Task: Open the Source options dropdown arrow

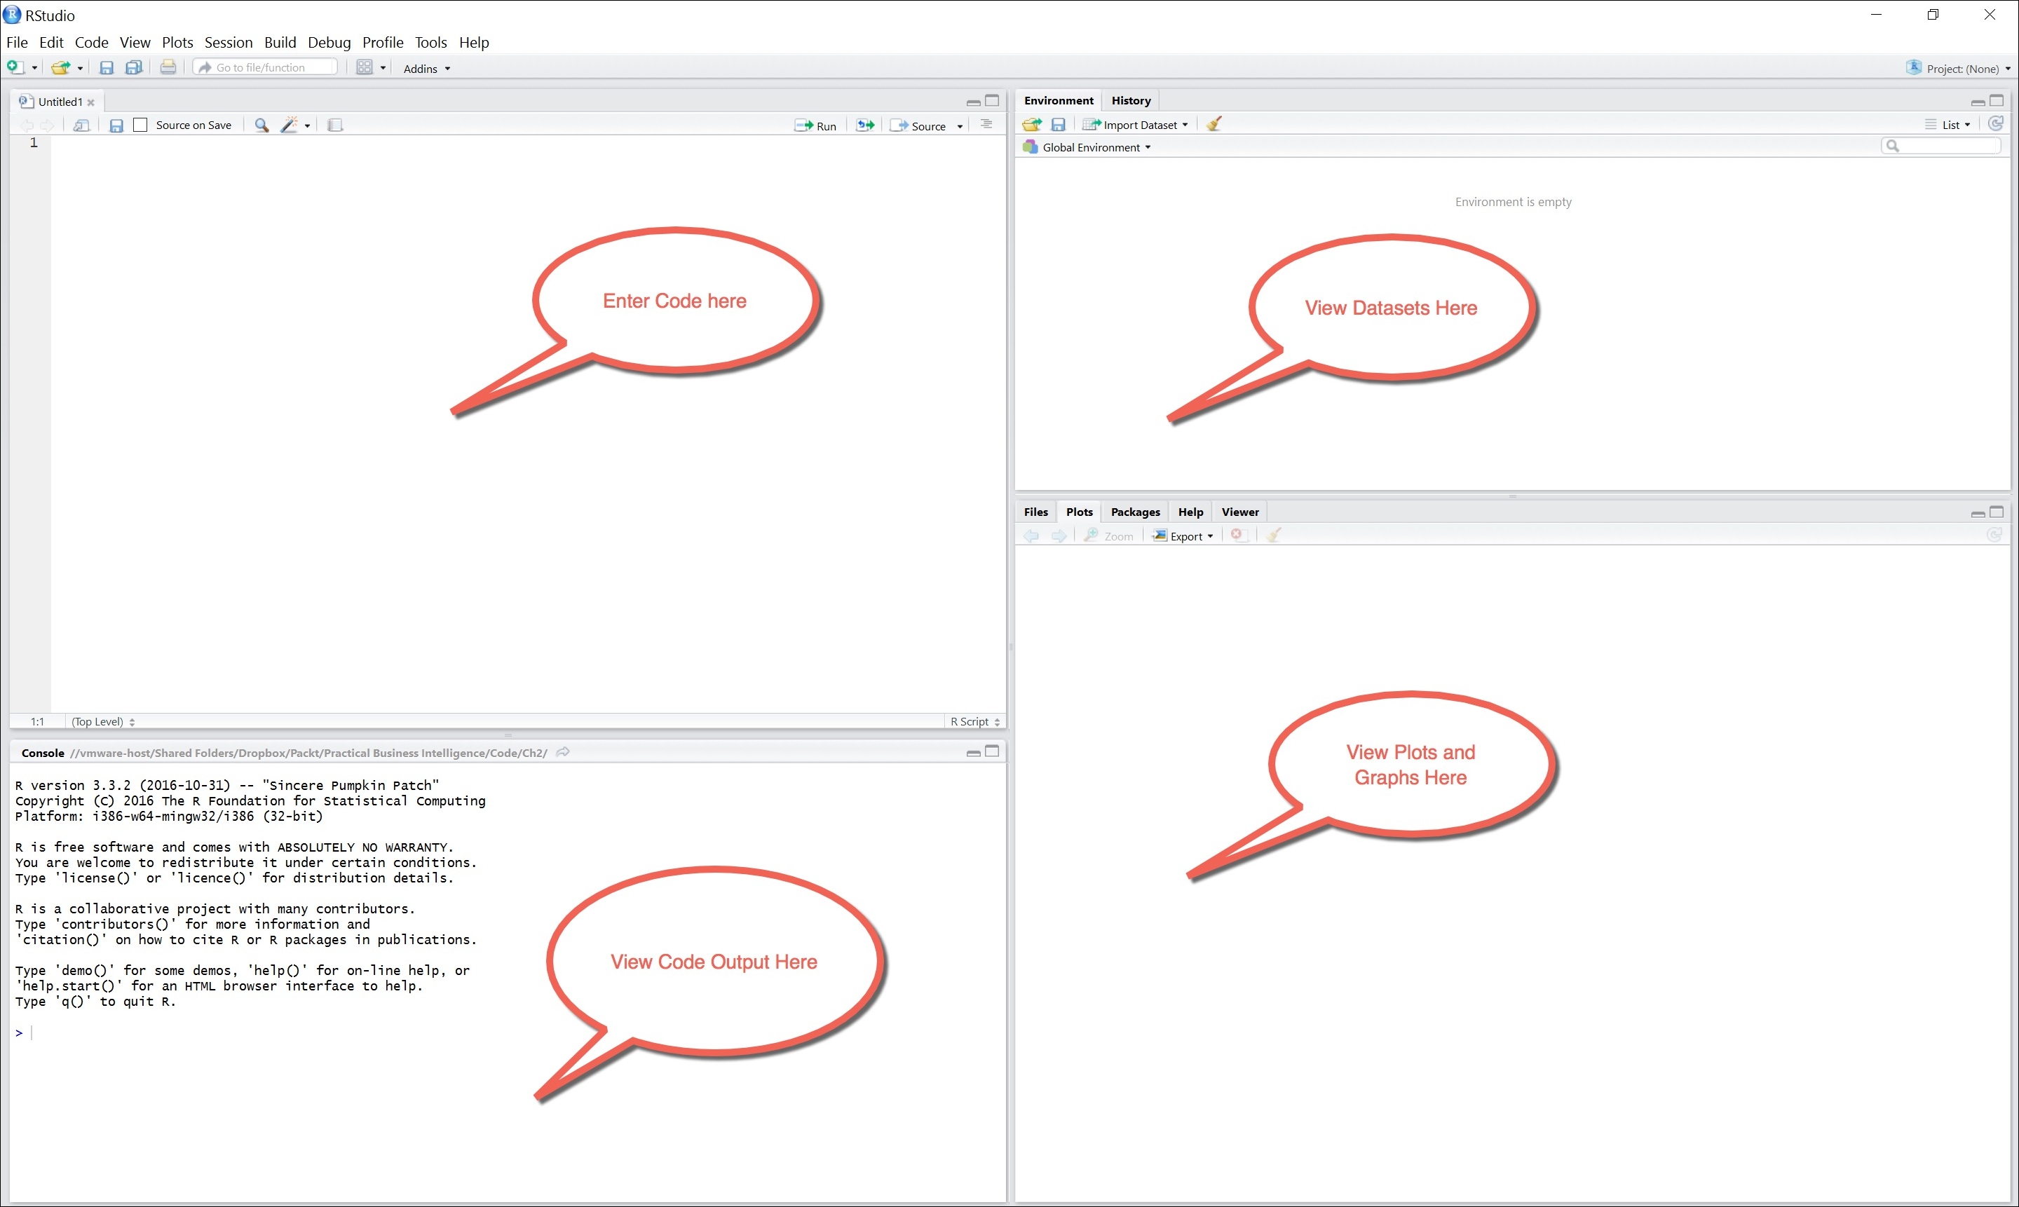Action: pos(960,126)
